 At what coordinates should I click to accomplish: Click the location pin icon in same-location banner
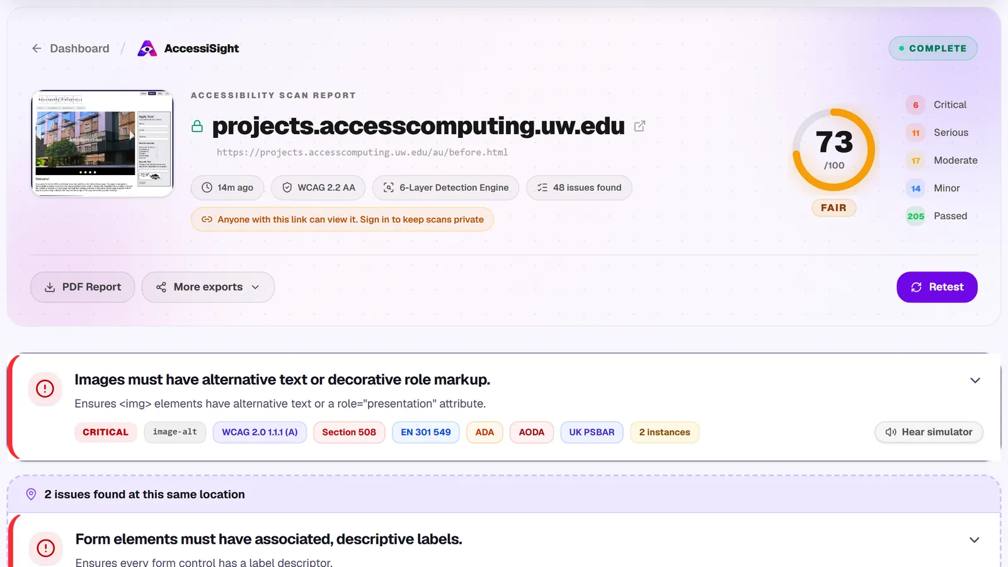(x=31, y=495)
